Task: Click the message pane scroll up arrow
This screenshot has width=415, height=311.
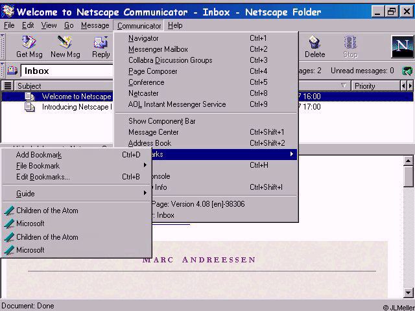Action: point(409,161)
